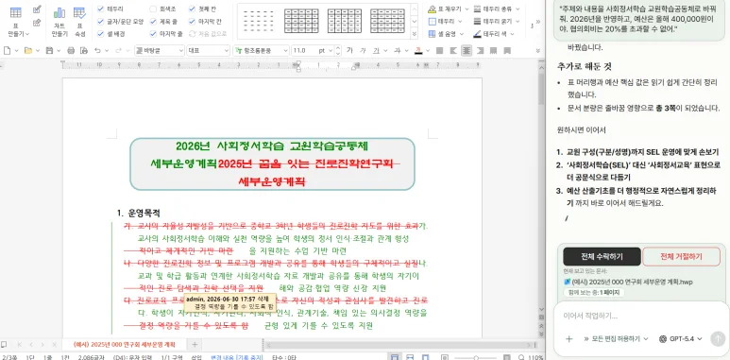730x360 pixels.
Task: Click the send arrow button in AI panel
Action: click(x=718, y=338)
